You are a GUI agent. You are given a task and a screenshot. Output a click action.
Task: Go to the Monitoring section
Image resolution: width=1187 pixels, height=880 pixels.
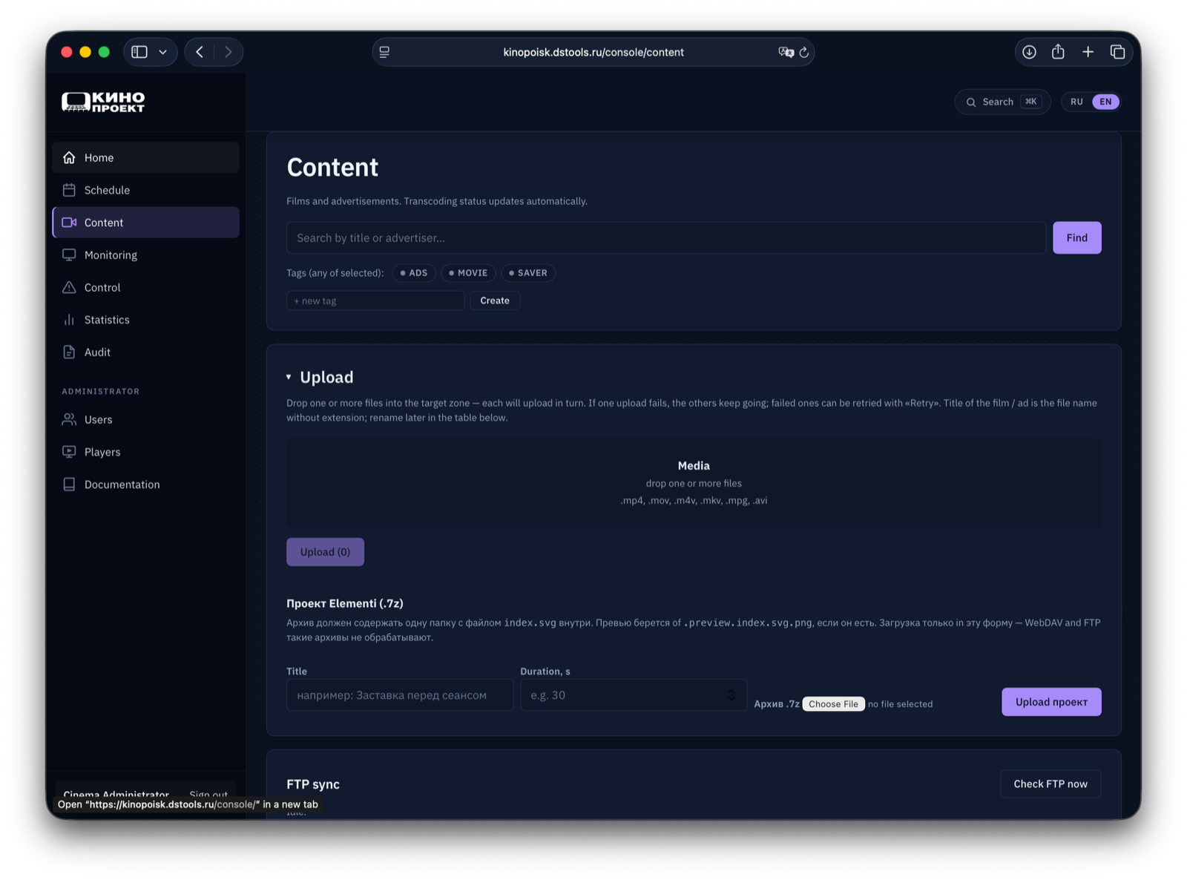[x=145, y=255]
